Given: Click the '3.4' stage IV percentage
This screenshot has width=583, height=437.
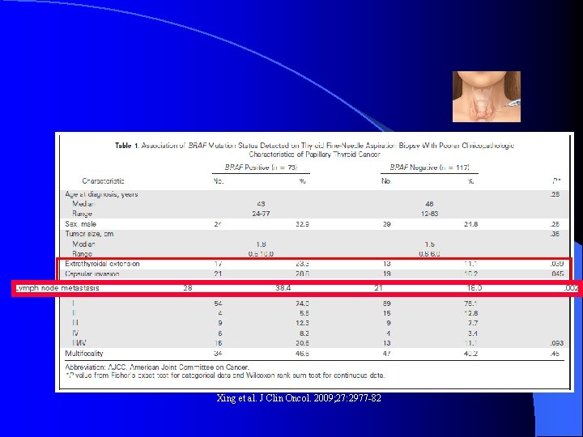Looking at the screenshot, I should tap(473, 333).
